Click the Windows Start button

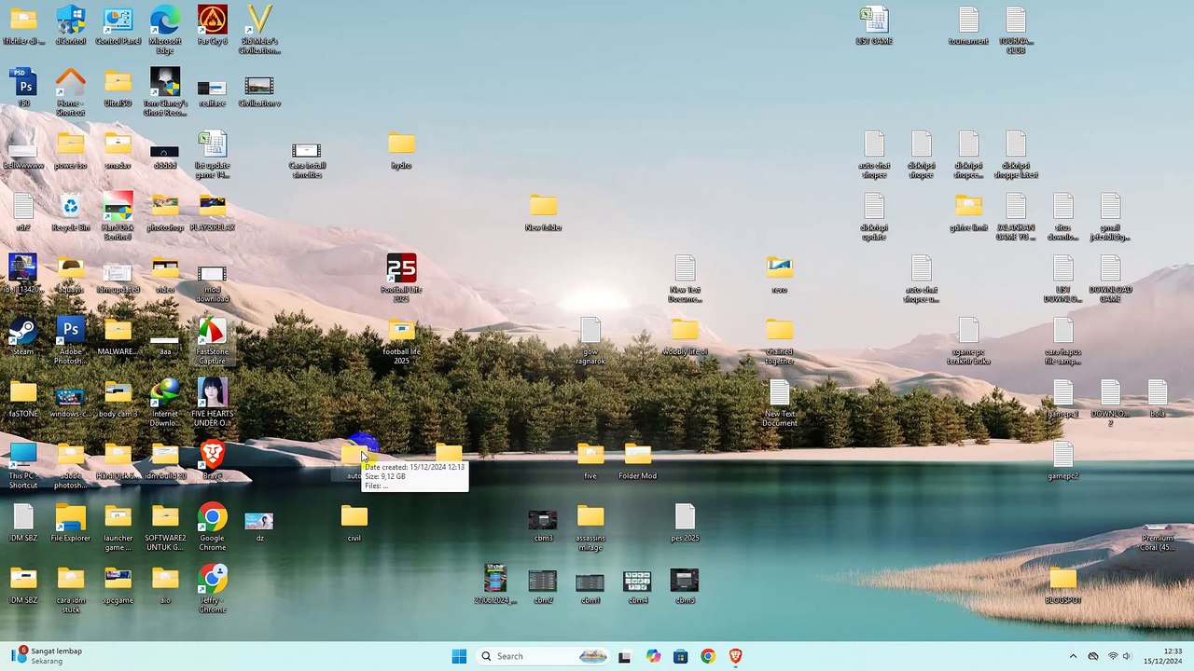tap(459, 656)
